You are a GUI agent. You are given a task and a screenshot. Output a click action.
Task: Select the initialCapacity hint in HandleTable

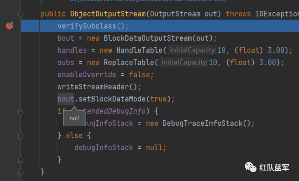pos(192,50)
